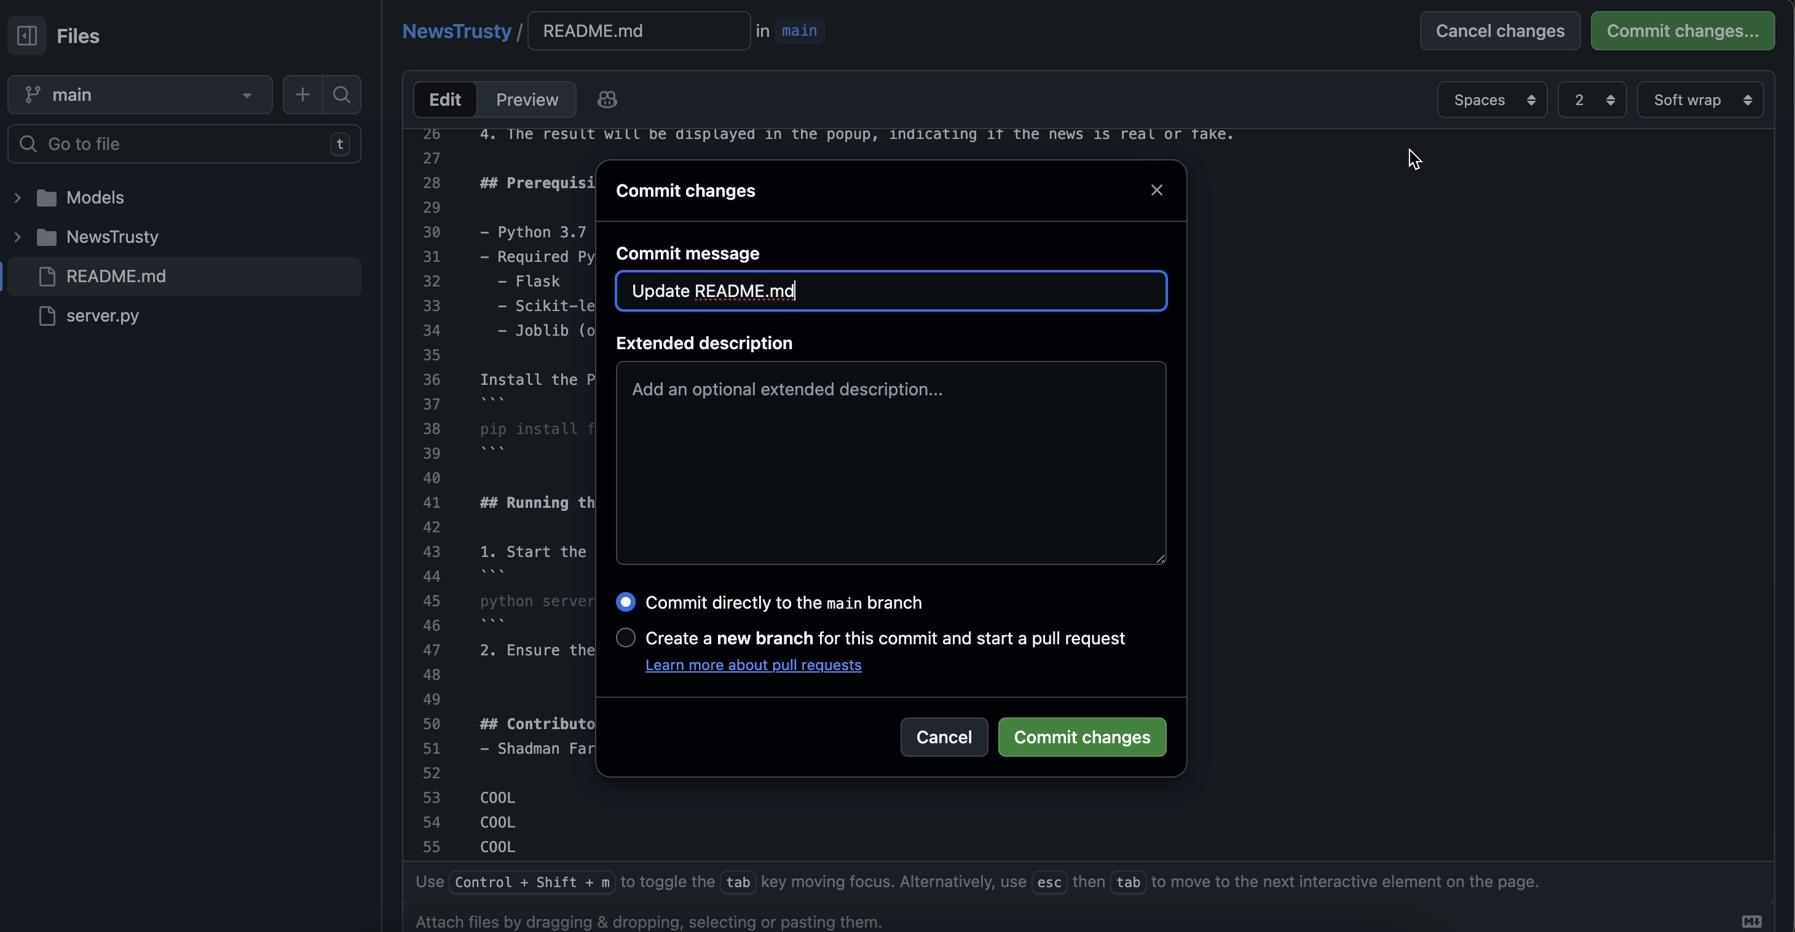Viewport: 1795px width, 932px height.
Task: Click the Extended description text area
Action: click(x=891, y=463)
